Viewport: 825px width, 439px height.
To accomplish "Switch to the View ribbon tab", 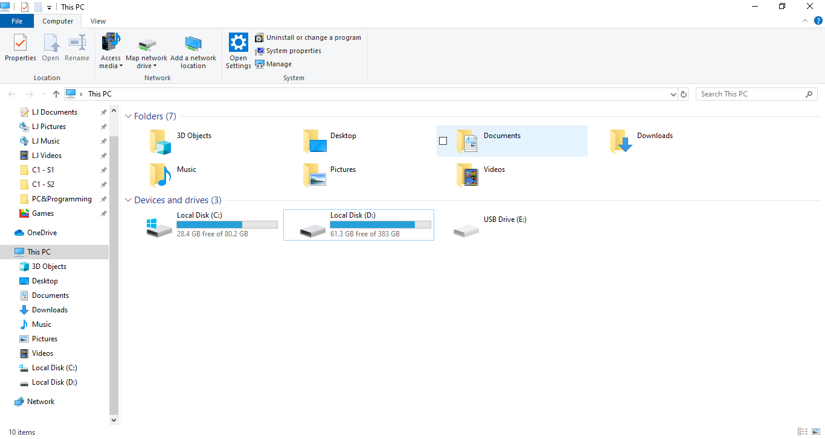I will [x=98, y=21].
